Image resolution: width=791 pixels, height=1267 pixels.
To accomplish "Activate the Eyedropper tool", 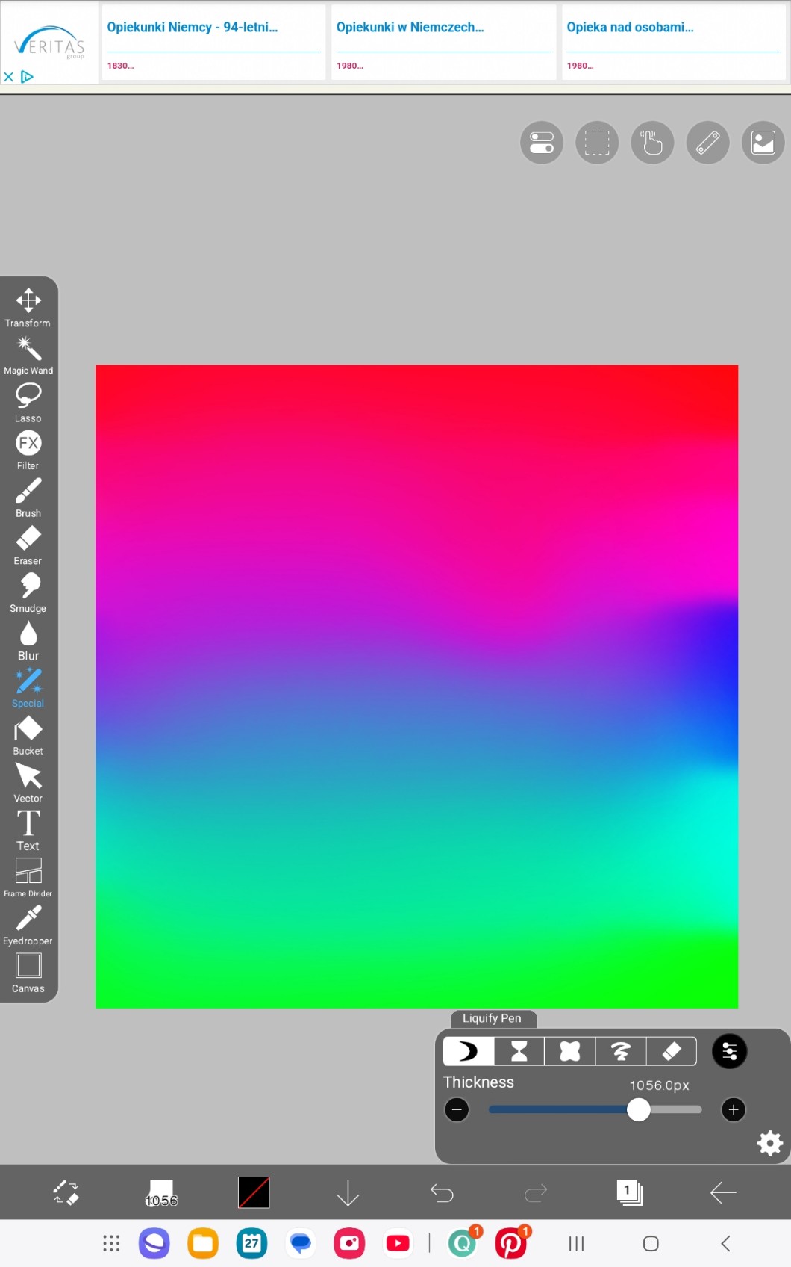I will [28, 925].
